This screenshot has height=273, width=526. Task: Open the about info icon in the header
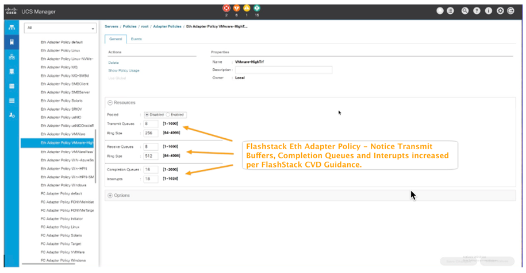[x=489, y=11]
